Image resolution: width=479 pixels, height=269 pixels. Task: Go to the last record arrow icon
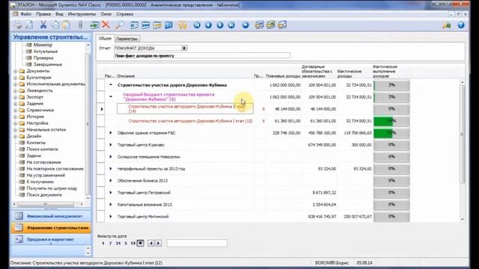[x=231, y=25]
